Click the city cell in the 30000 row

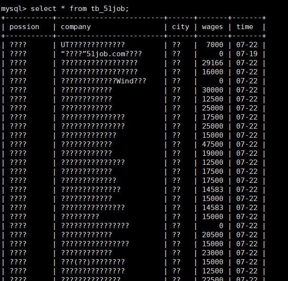(176, 90)
